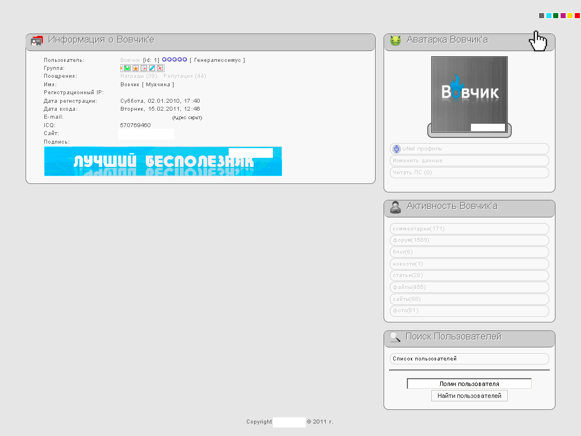
Task: Click the uNet profile round icon
Action: [x=397, y=149]
